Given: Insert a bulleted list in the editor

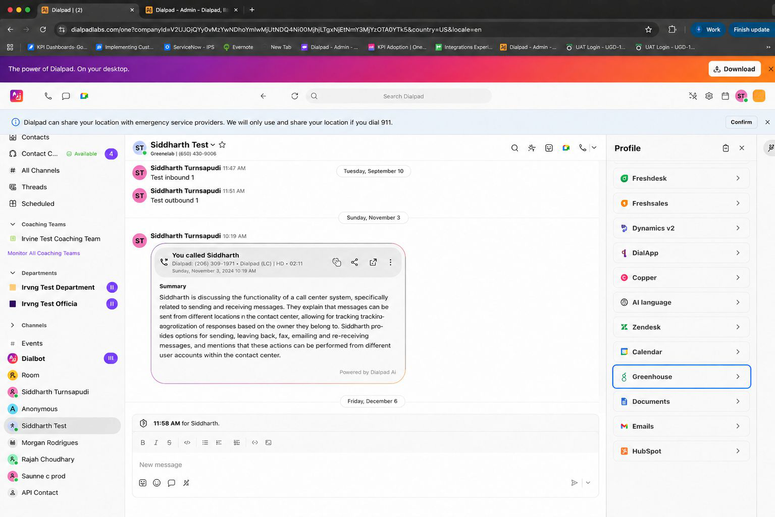Looking at the screenshot, I should (205, 442).
